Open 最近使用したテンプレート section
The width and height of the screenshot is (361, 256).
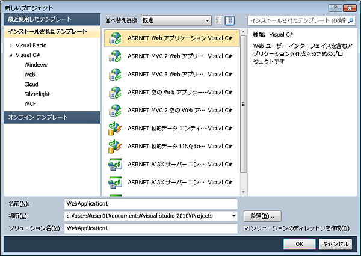click(x=52, y=19)
